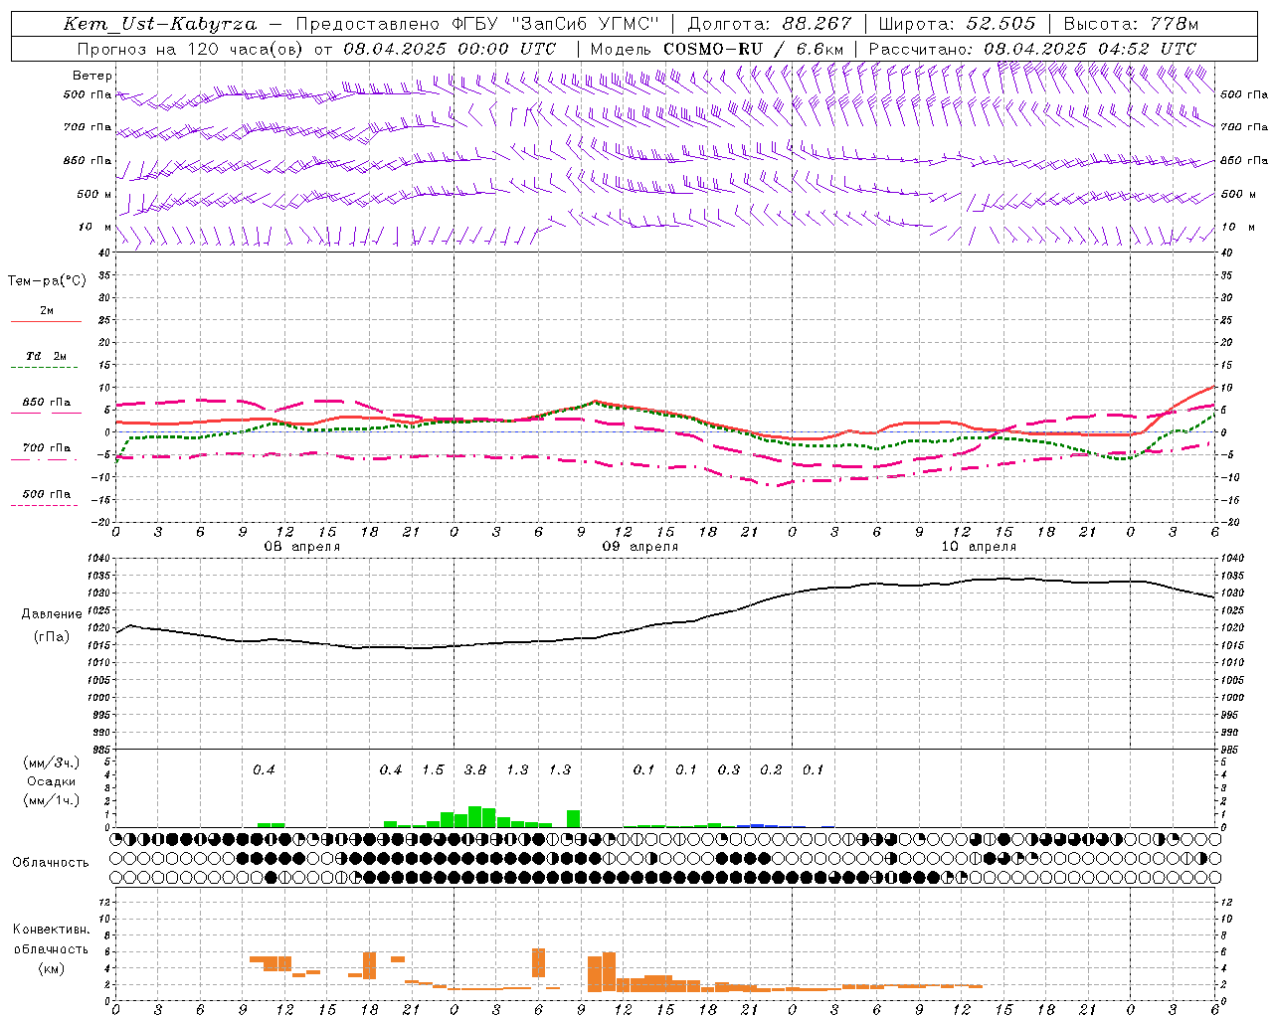Click the 0.3 precipitation total value
1273x1018 pixels.
[729, 769]
